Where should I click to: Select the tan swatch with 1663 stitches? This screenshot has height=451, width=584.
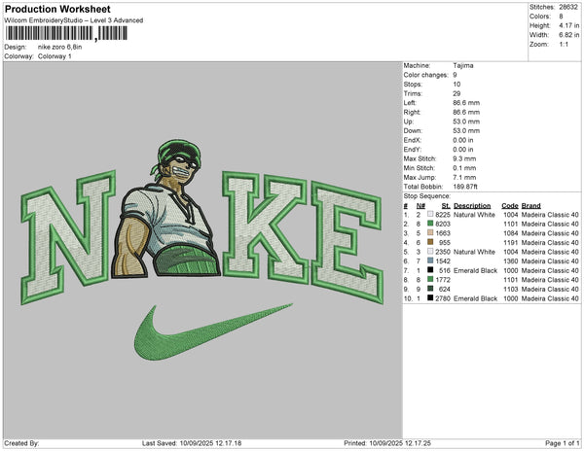point(433,233)
